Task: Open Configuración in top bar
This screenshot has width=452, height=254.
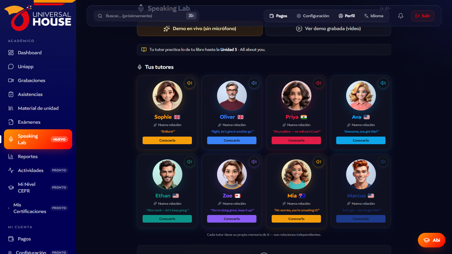Action: [x=313, y=16]
